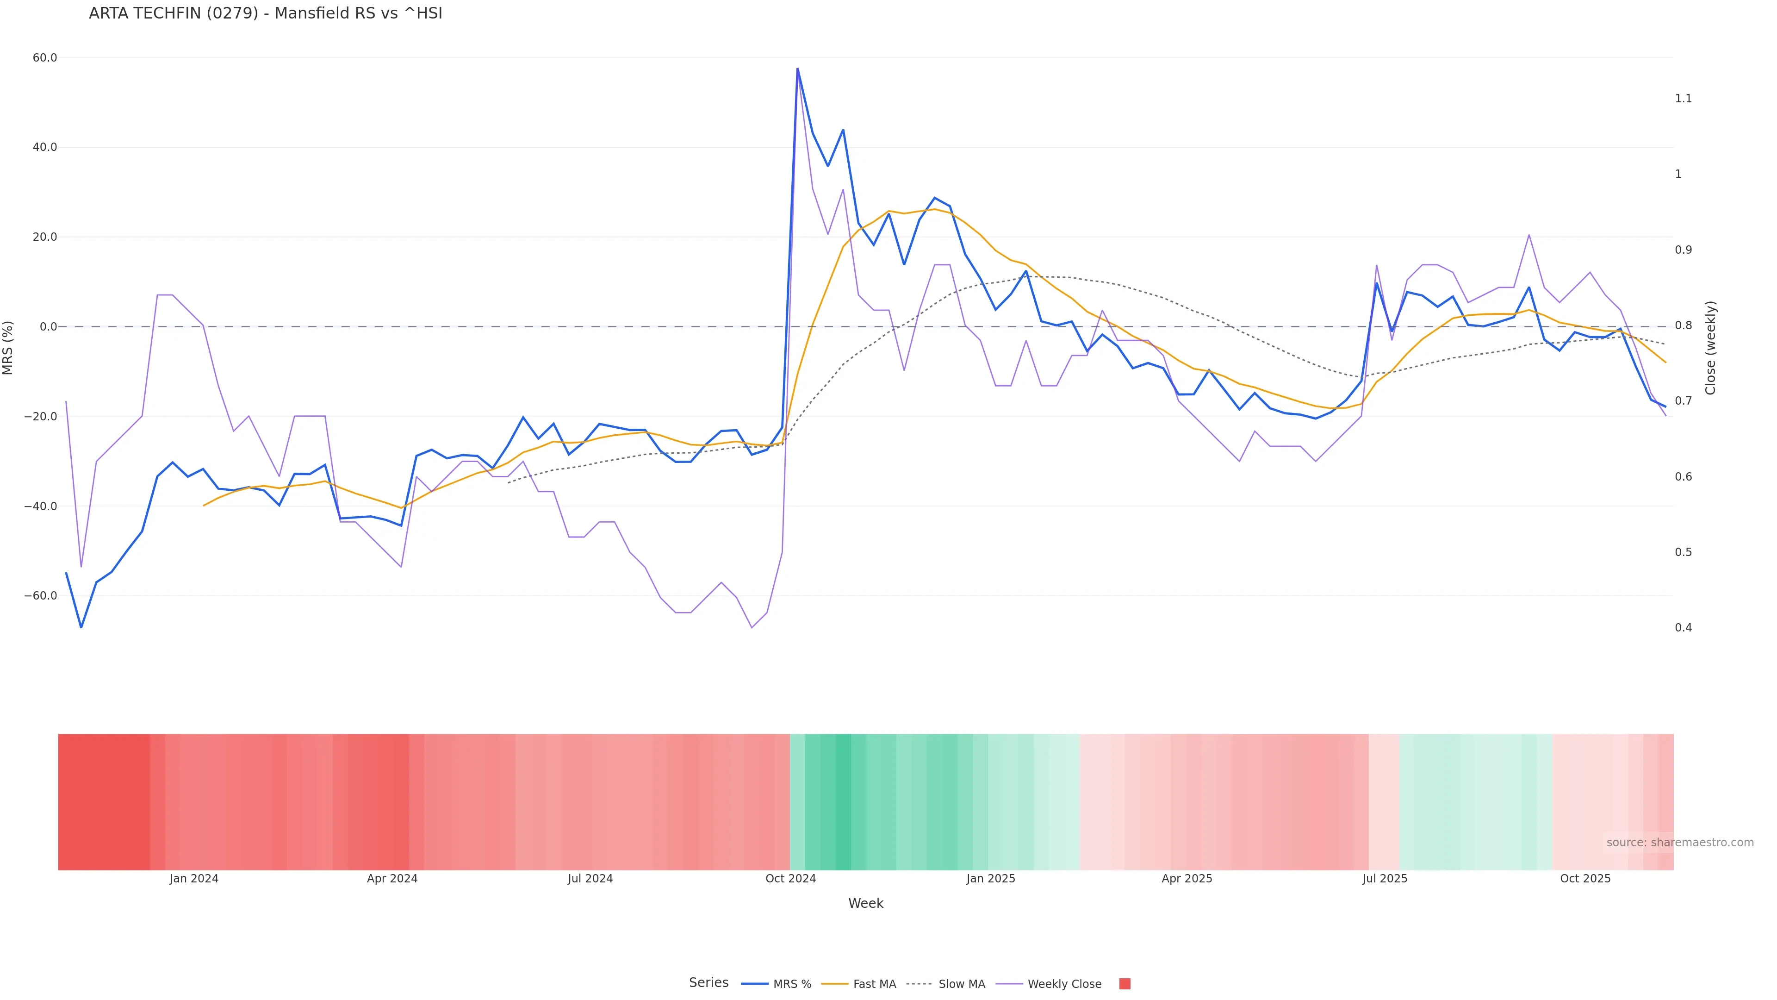Image resolution: width=1777 pixels, height=1000 pixels.
Task: Open the source: sharemaestro.com watermark
Action: (x=1680, y=843)
